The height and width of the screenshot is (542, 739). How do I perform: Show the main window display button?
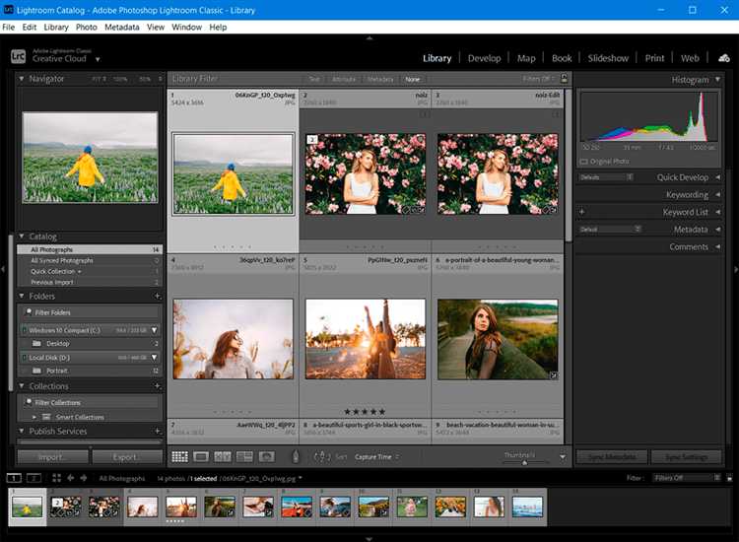(x=14, y=478)
